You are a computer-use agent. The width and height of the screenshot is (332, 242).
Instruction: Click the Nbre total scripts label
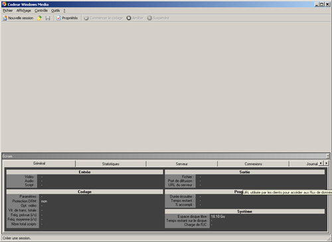point(24,224)
